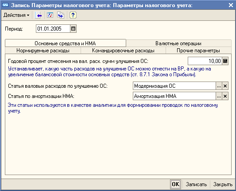Switch to Основные средства и НМА tab
The height and width of the screenshot is (191, 236).
(x=66, y=43)
